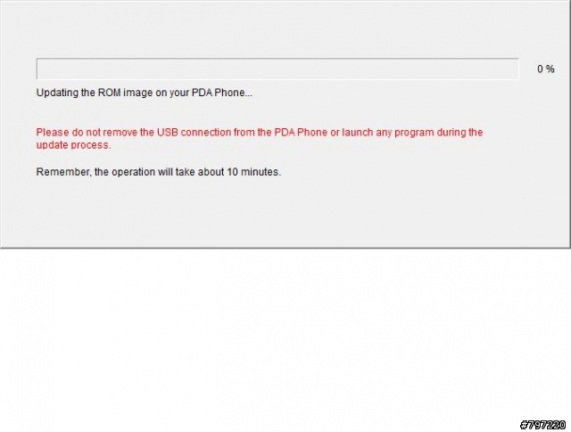Click the word 'ROM' in the status line

click(x=109, y=93)
